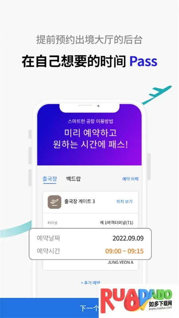
Task: Tap the 출국장 게이트 3 card title
Action: (x=80, y=202)
